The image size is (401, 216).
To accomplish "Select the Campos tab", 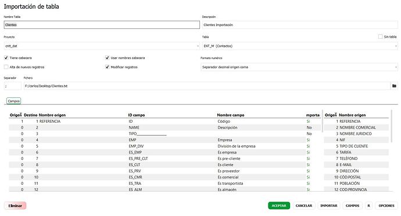I will tap(13, 101).
